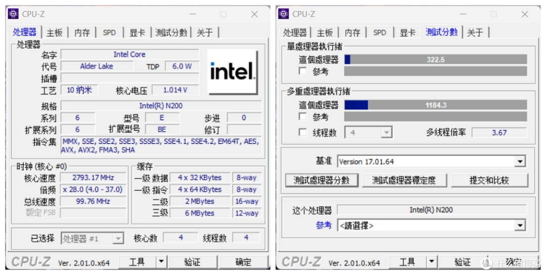The width and height of the screenshot is (546, 275).
Task: Enable single-thread 參考 checkbox
Action: point(303,71)
